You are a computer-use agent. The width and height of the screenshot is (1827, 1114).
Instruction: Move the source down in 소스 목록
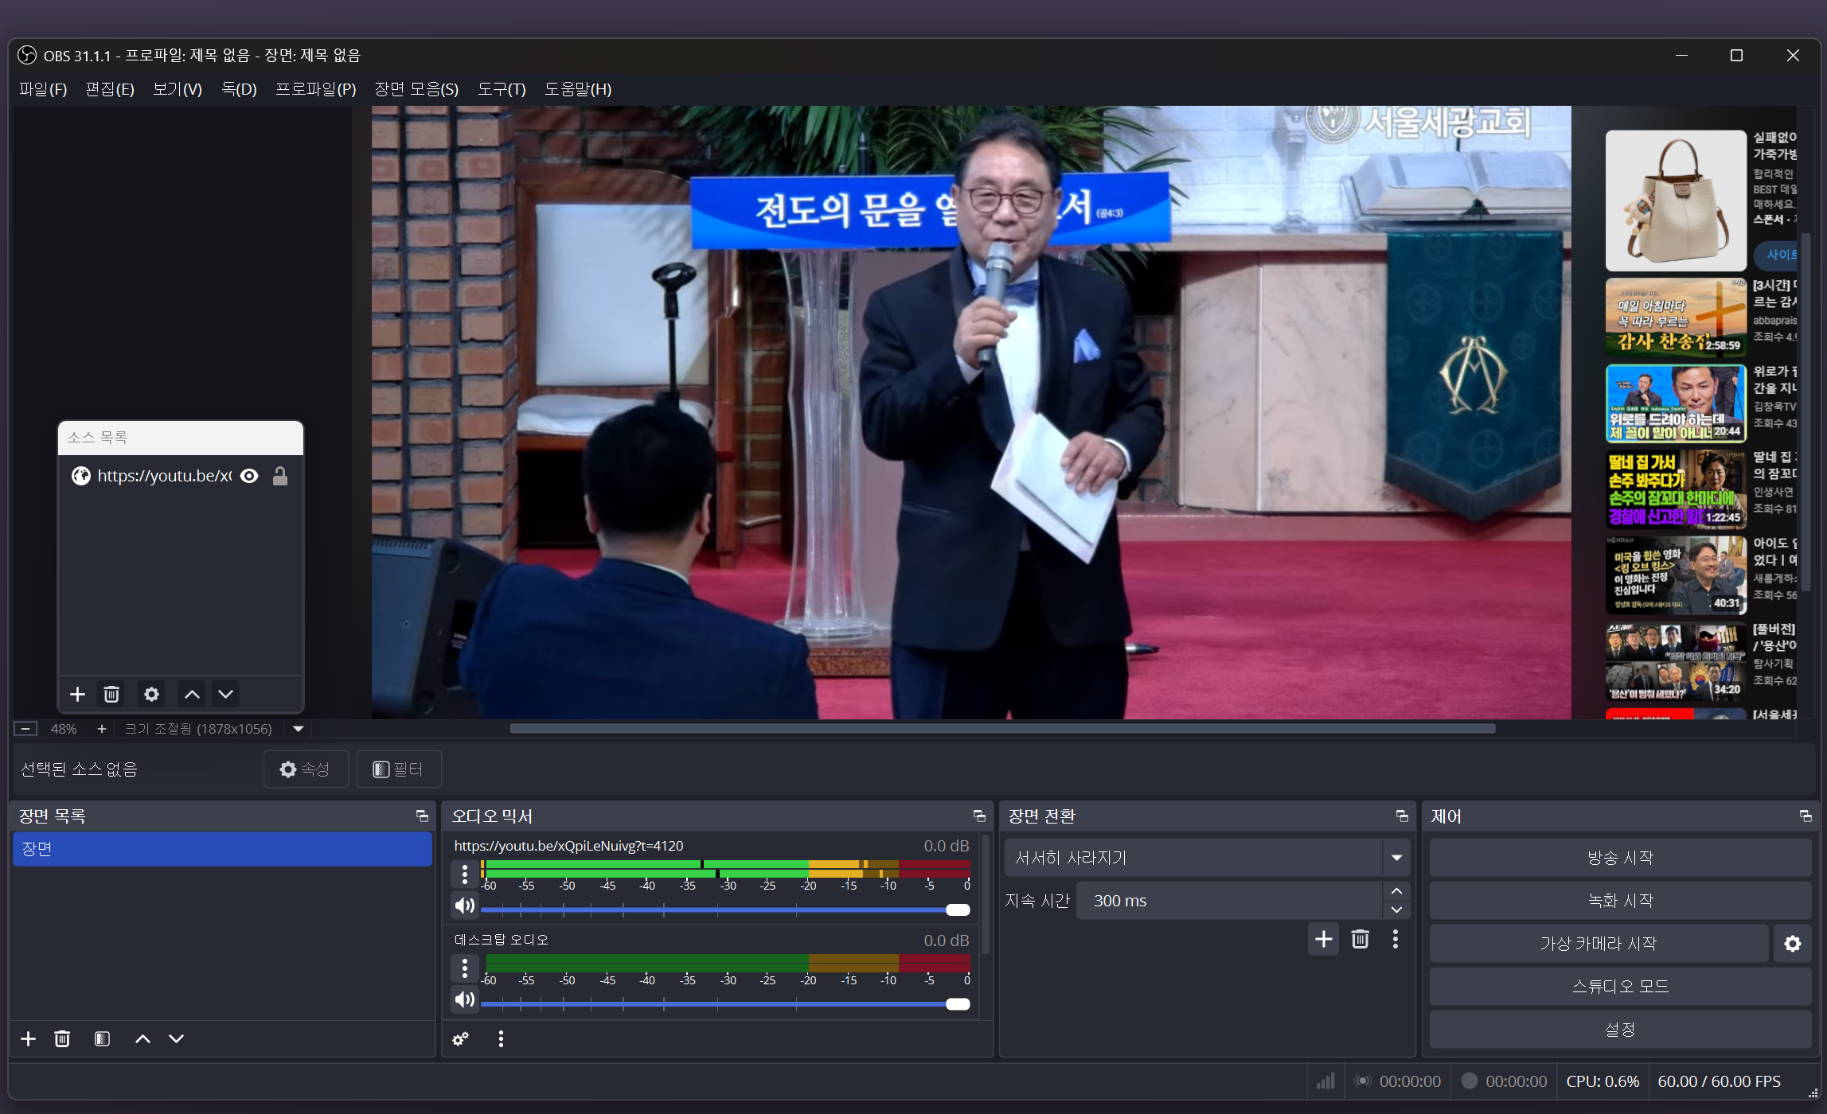pos(226,695)
